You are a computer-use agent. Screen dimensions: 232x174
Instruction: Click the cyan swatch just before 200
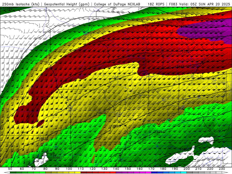[x=184, y=172]
